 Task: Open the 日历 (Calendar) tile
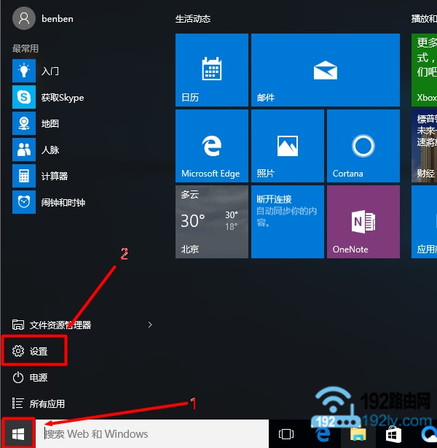tap(211, 70)
